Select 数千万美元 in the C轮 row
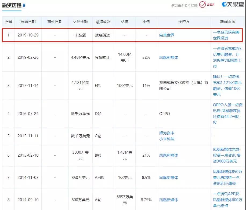246x210 pixels. [x=80, y=136]
